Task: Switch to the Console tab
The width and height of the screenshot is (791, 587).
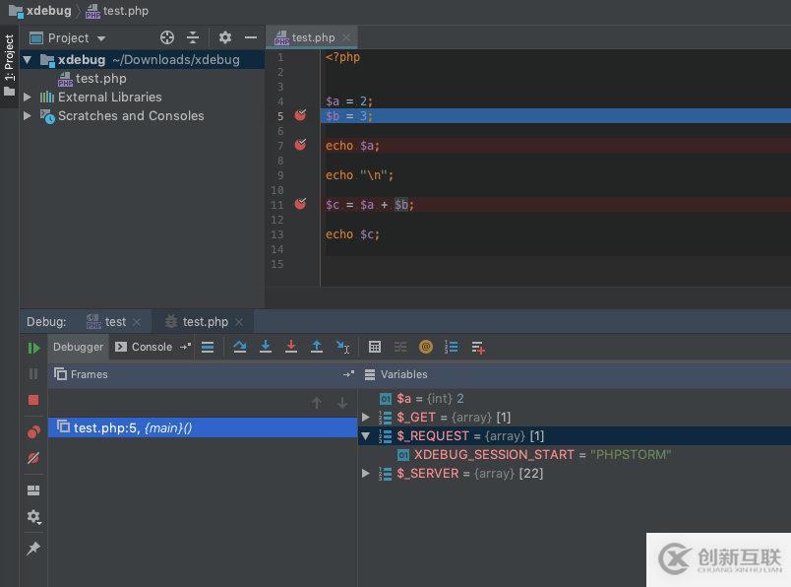Action: click(144, 347)
